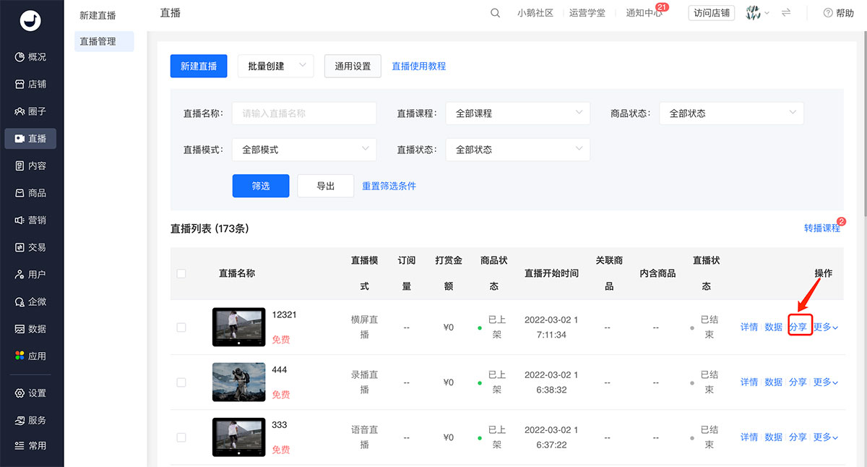Open the 概况 overview sidebar icon
The height and width of the screenshot is (467, 867).
tap(20, 57)
